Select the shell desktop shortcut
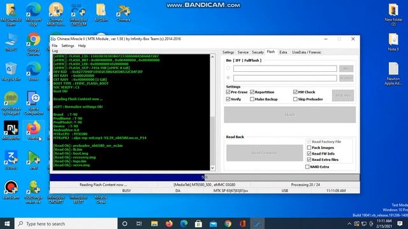408x229 pixels. (x=34, y=160)
